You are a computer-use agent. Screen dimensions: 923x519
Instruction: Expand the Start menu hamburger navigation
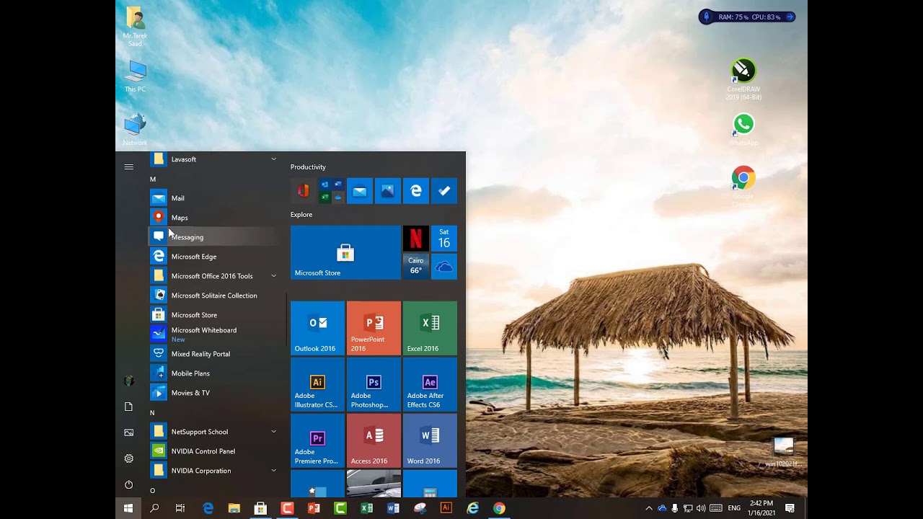tap(129, 167)
